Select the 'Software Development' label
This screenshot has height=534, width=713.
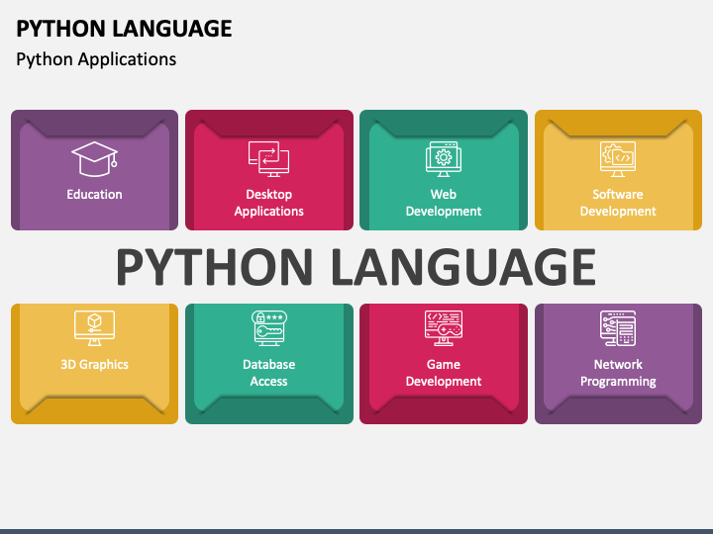pos(618,203)
